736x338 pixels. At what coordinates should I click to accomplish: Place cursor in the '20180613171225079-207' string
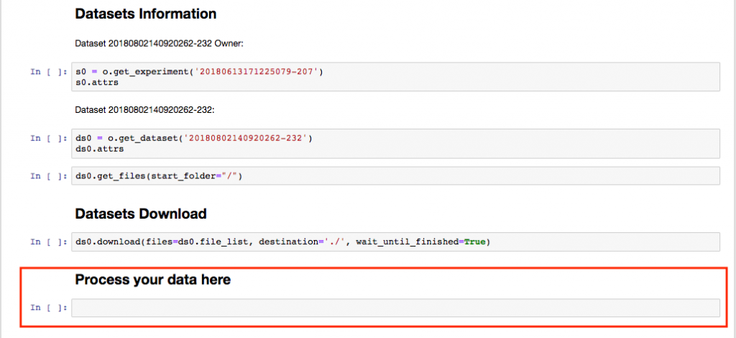pos(259,73)
